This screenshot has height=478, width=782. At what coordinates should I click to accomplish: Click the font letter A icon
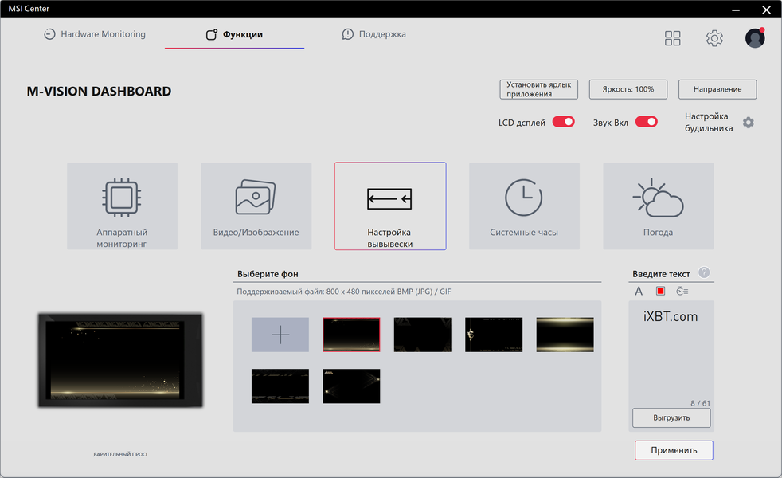(639, 291)
